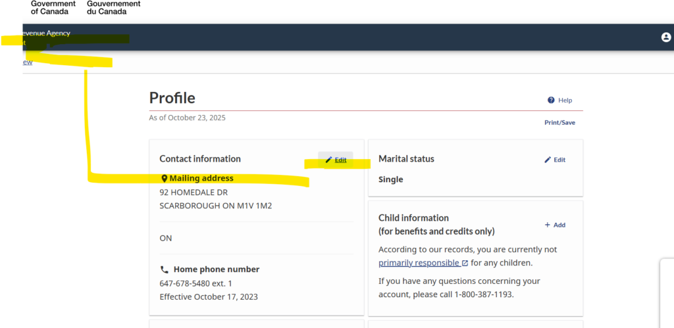Click the partially hidden Overview breadcrumb link

pos(27,62)
